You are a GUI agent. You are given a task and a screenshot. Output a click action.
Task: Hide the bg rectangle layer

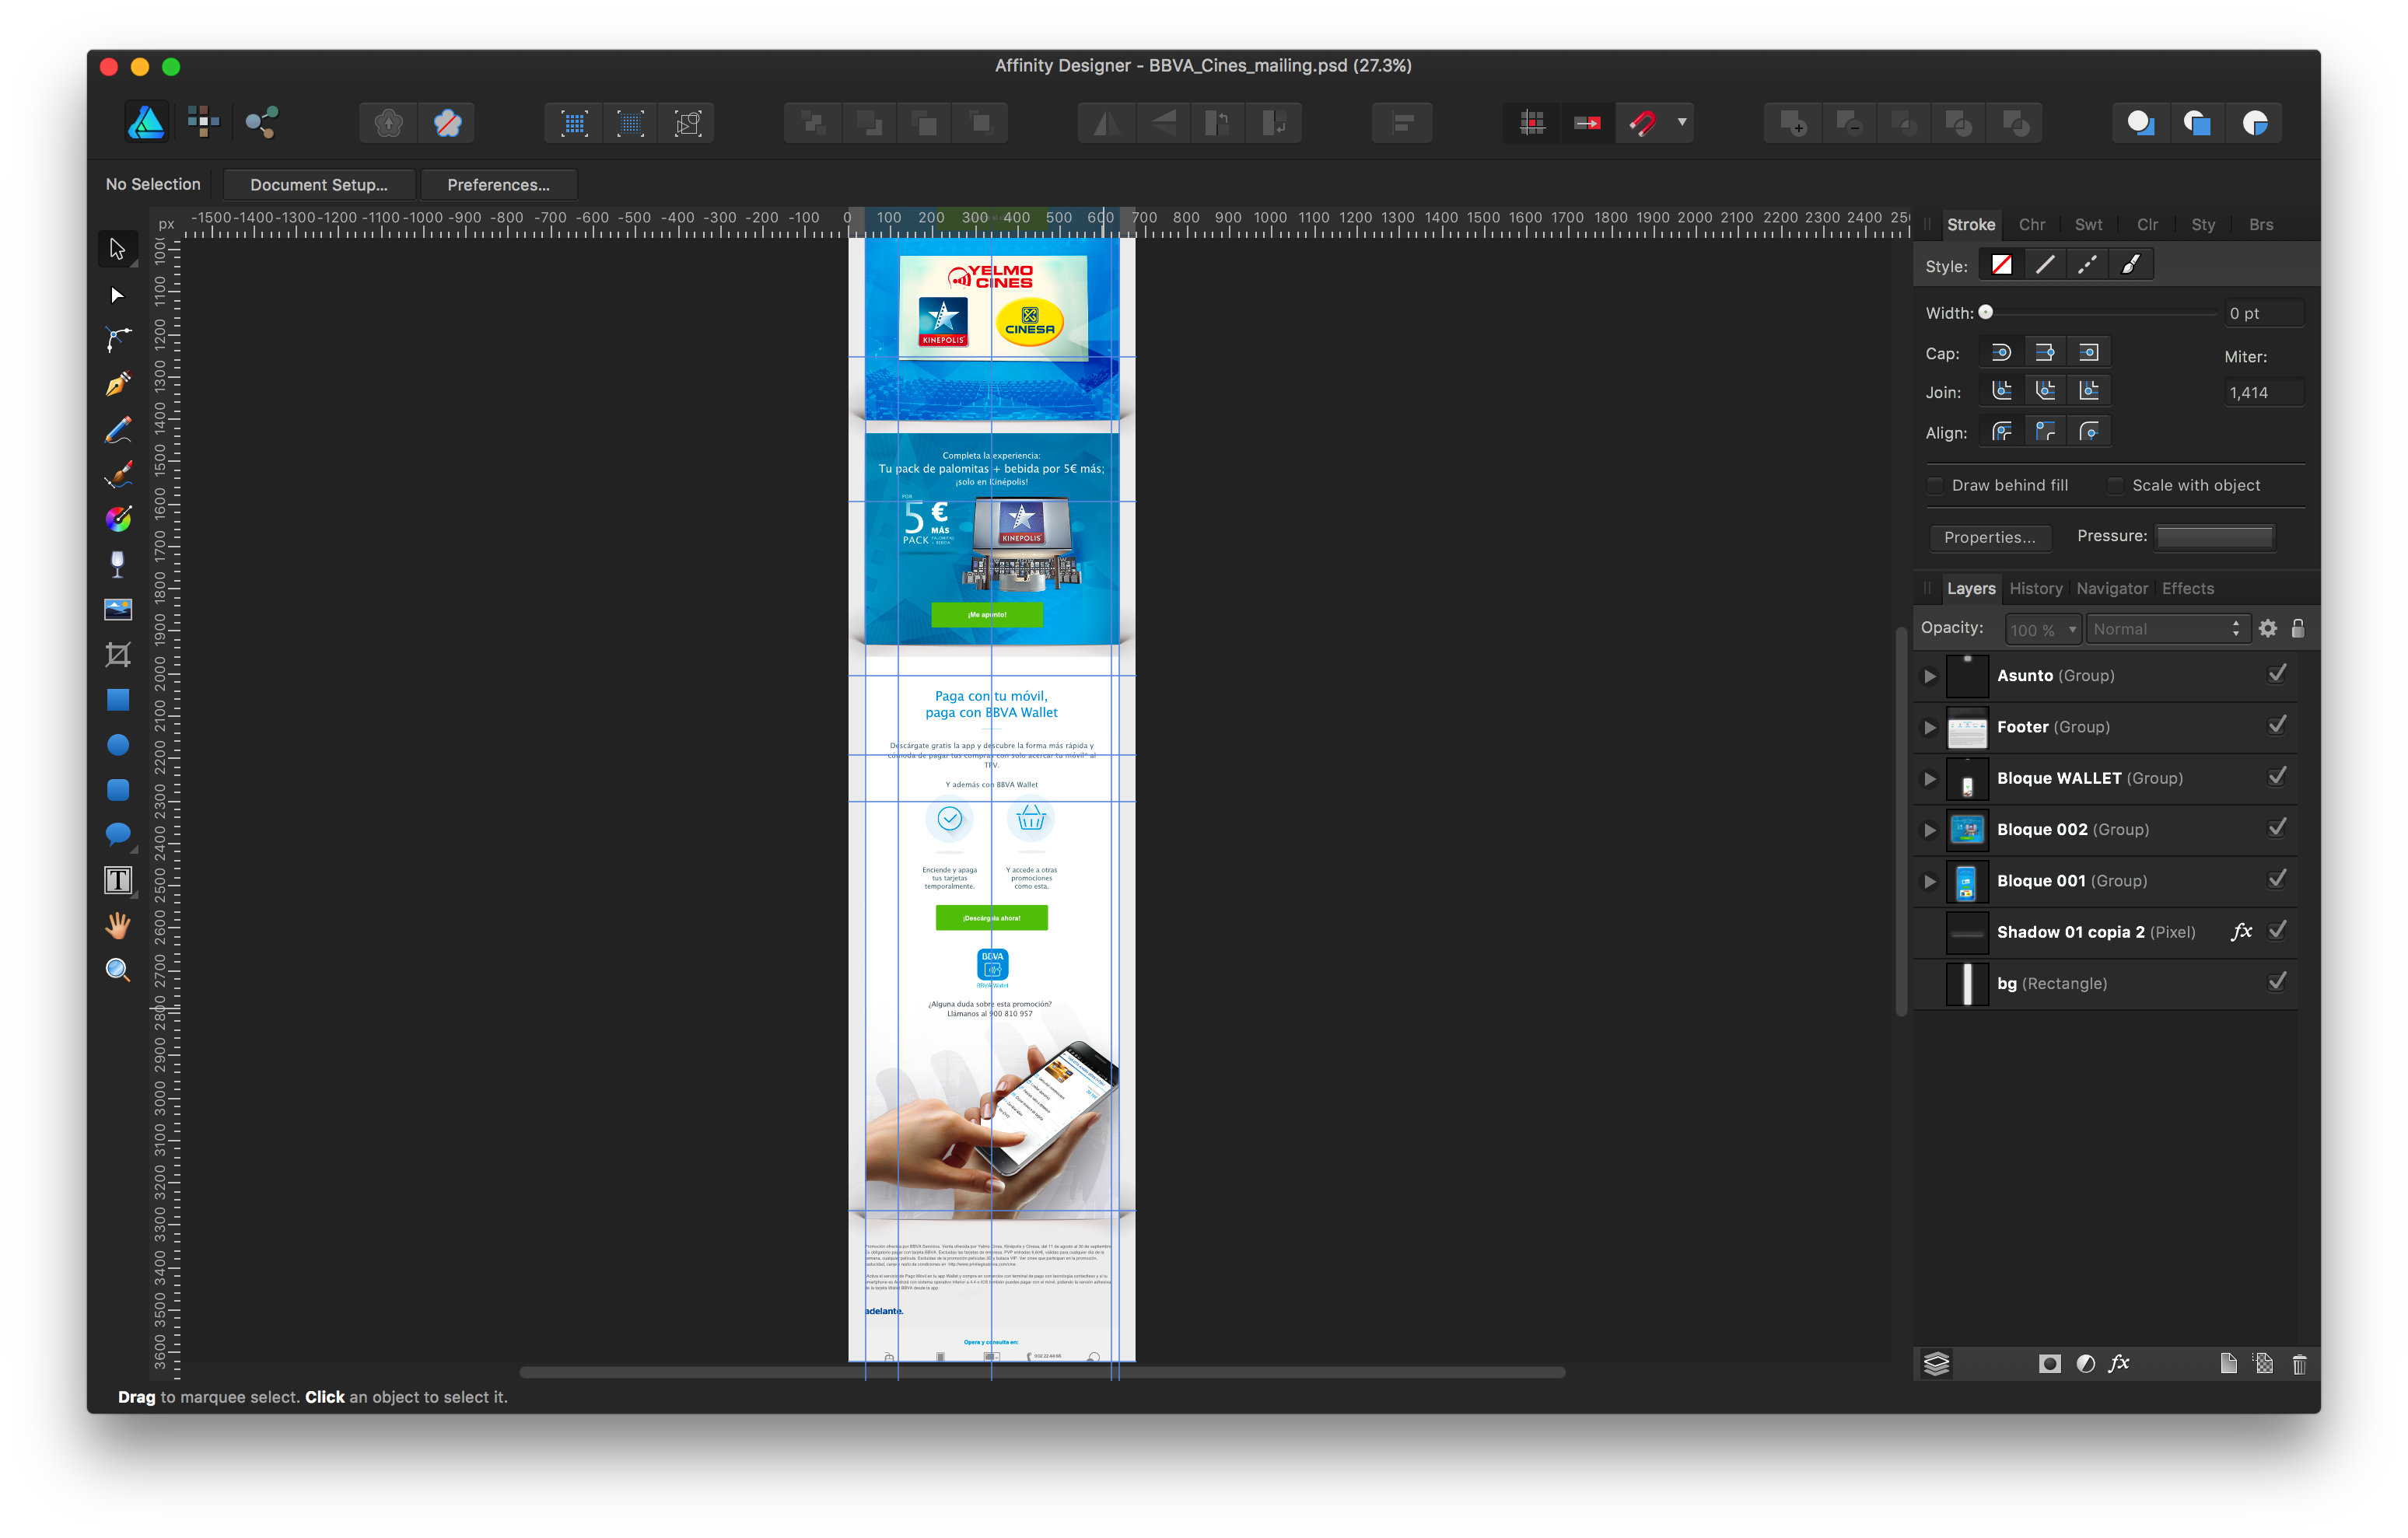pos(2277,982)
